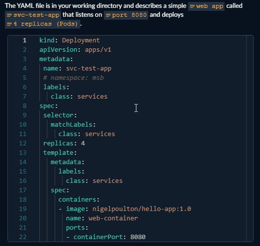Click 'name: web-container' on line 20
Screen dimensions: 260x246
[102, 218]
